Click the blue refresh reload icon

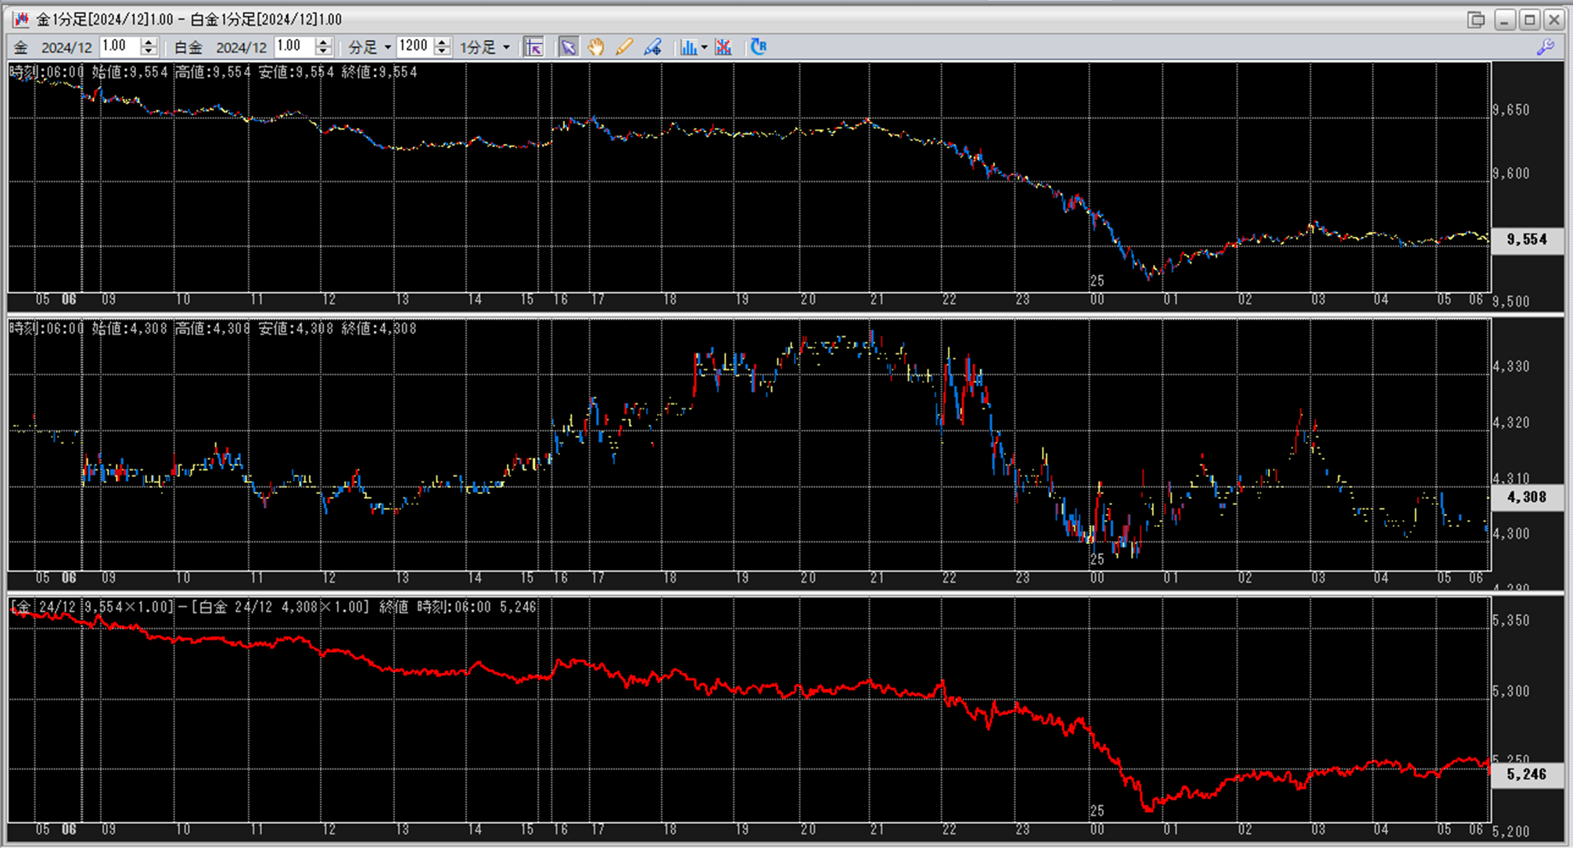(x=758, y=47)
